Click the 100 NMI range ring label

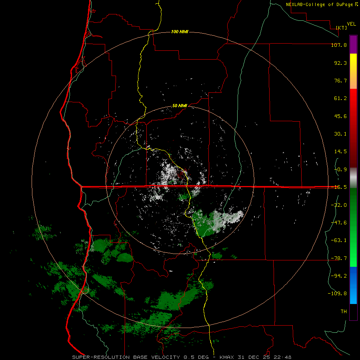tap(180, 32)
